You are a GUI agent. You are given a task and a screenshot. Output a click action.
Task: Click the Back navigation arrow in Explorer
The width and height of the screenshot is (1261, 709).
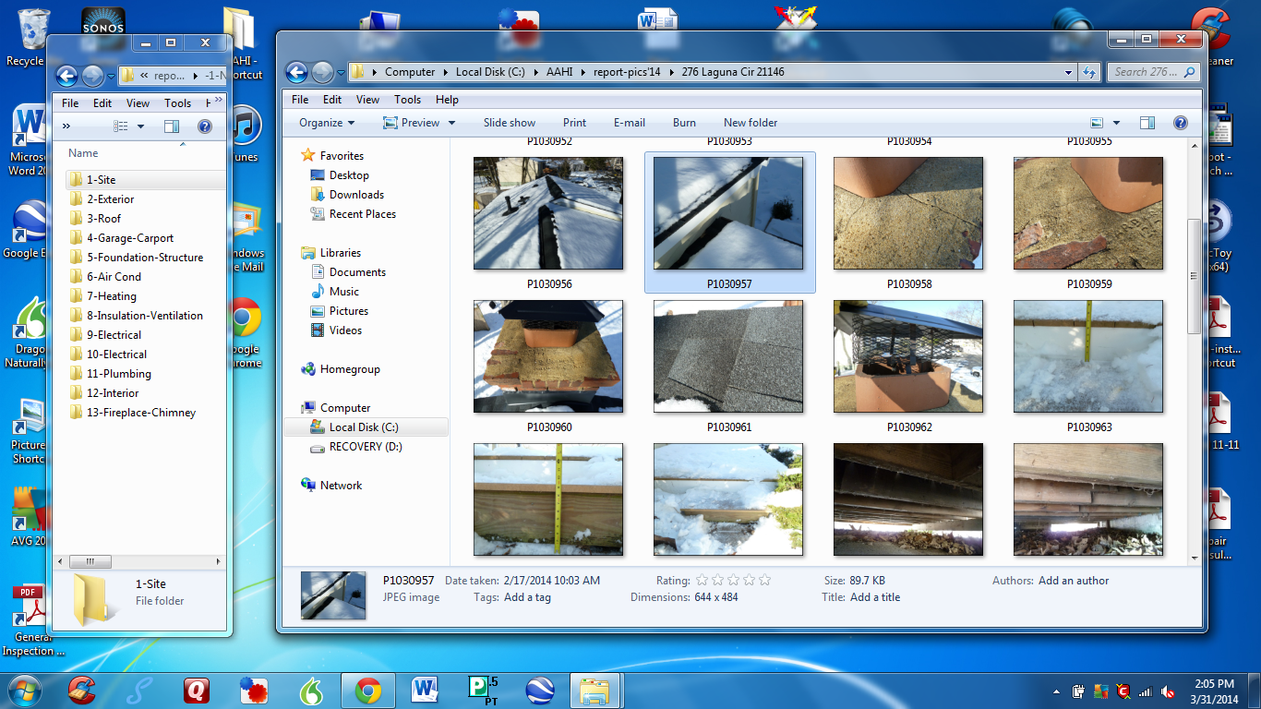pos(295,72)
